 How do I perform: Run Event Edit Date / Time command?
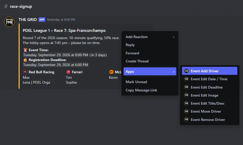click(210, 79)
